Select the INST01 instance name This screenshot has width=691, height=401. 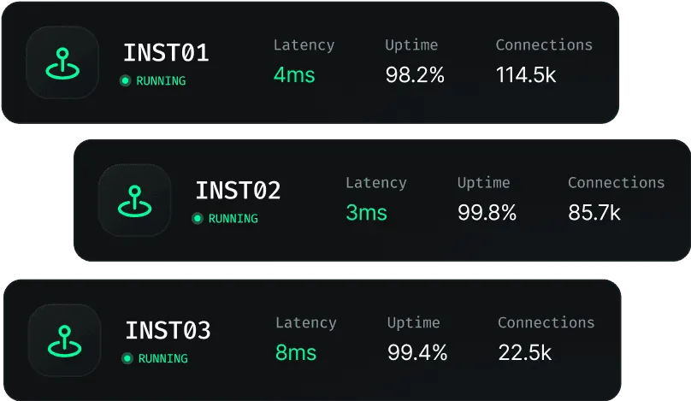point(166,53)
